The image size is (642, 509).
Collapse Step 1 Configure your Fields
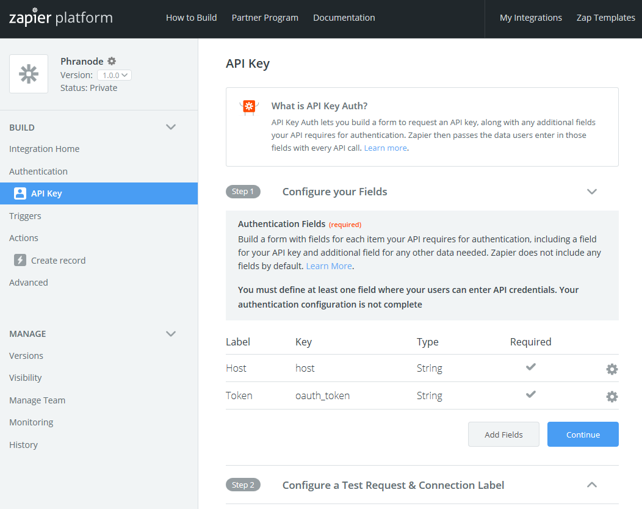pos(591,192)
